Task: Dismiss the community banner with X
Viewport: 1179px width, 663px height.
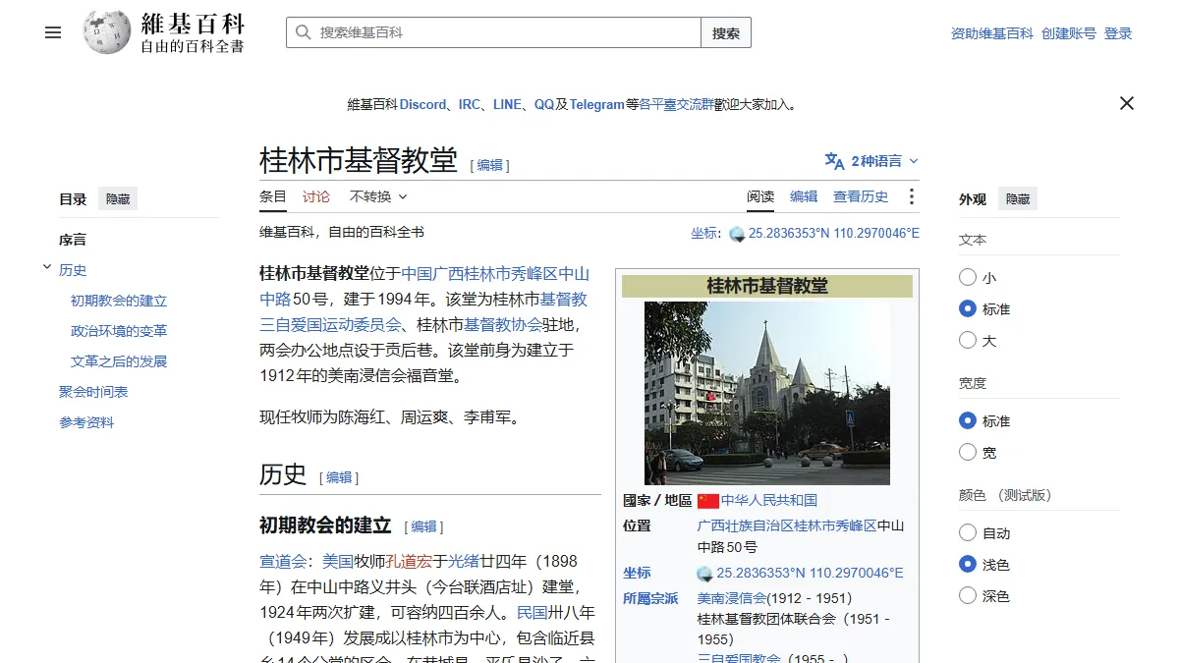Action: coord(1127,103)
